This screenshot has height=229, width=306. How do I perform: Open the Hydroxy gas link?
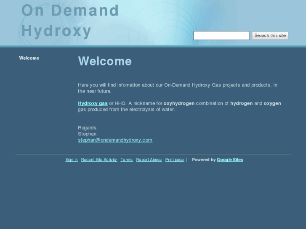point(93,103)
